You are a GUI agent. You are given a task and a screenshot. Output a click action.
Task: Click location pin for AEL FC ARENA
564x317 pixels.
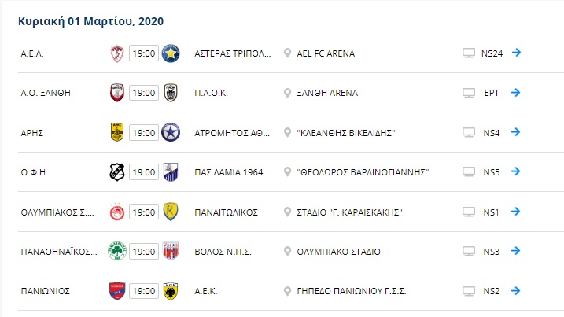(287, 53)
